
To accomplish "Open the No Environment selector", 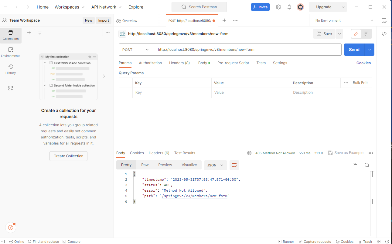I will point(344,20).
